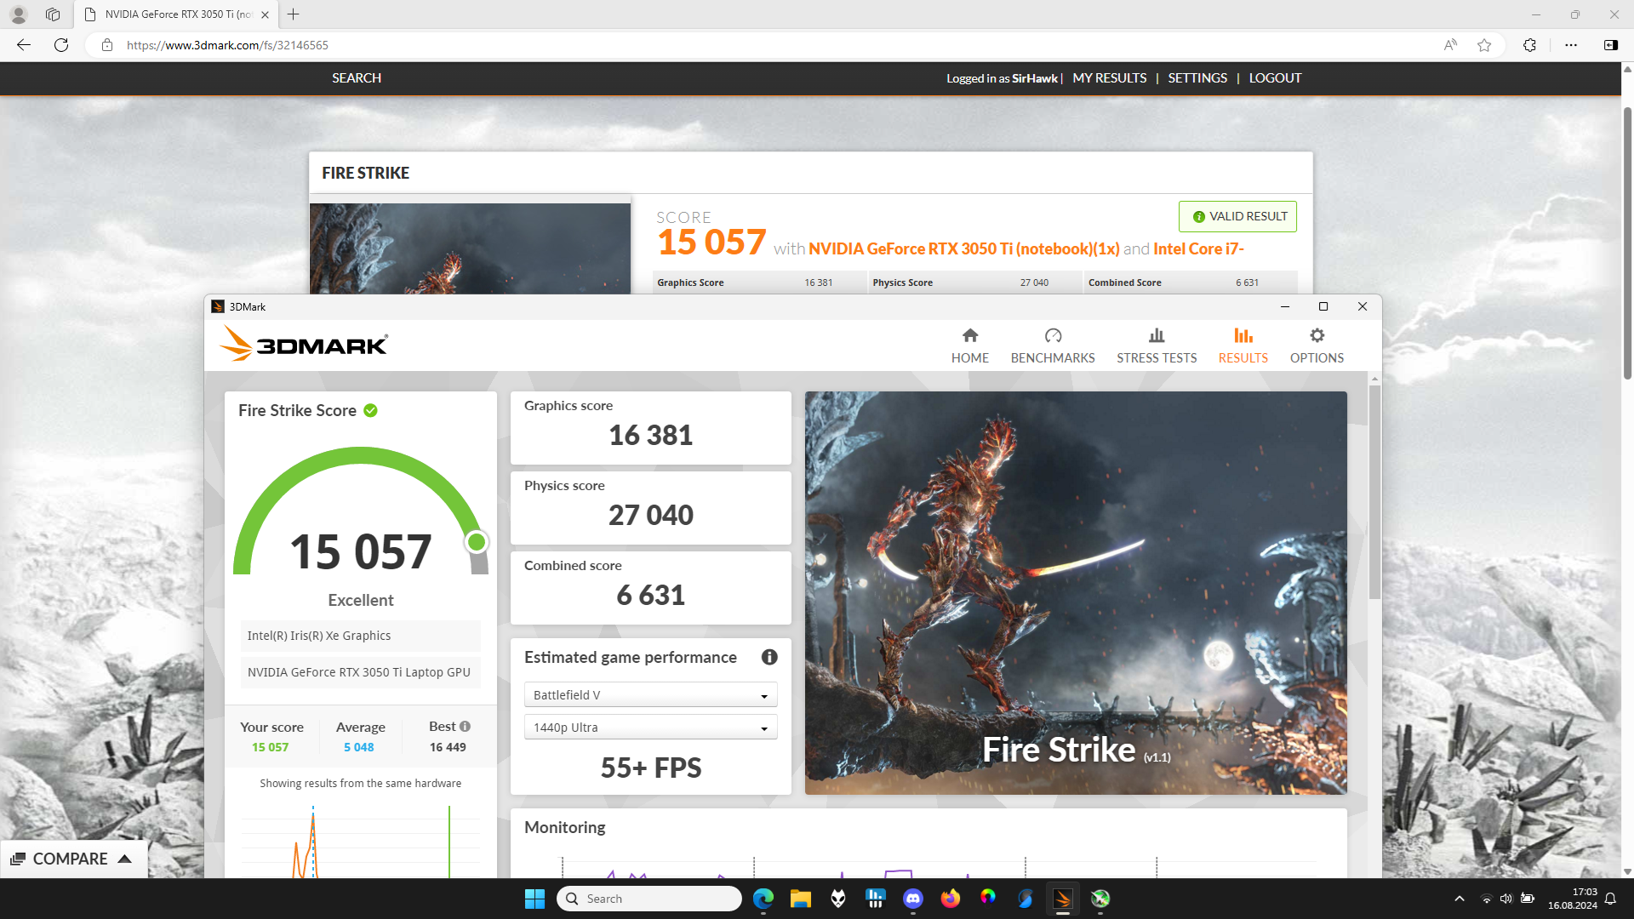
Task: Open the browser profile icon
Action: tap(19, 14)
